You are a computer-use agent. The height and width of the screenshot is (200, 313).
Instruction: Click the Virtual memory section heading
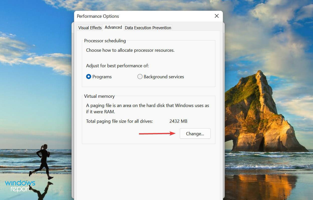click(x=99, y=96)
